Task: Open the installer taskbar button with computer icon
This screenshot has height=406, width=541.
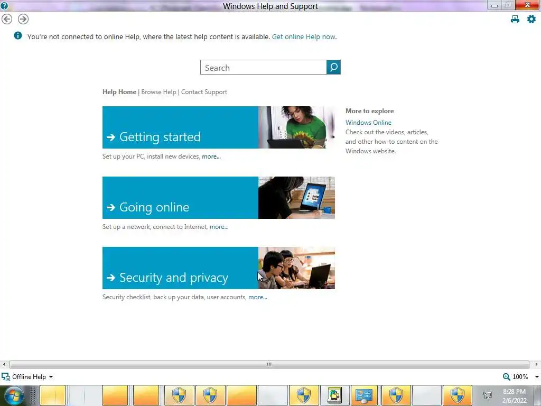Action: [x=334, y=395]
